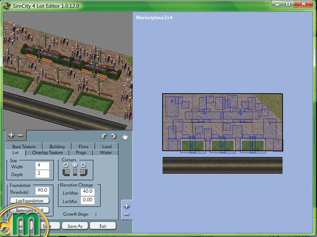Switch to the Base Texture tab
317x237 pixels.
(x=24, y=147)
